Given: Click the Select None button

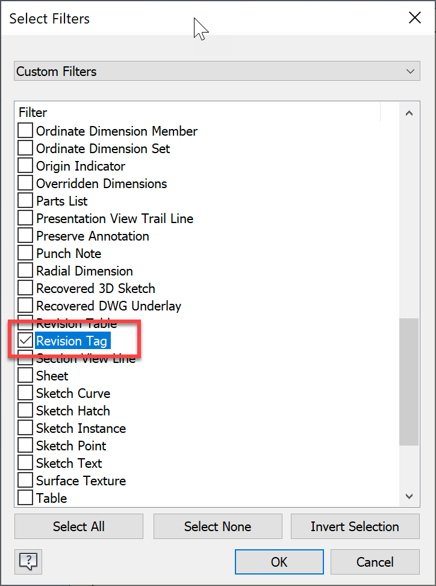Looking at the screenshot, I should point(217,526).
